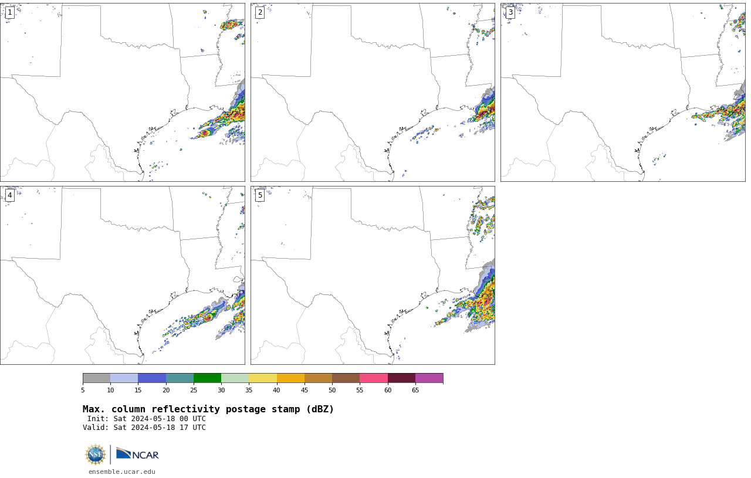The image size is (751, 478).
Task: Click the NSF logo icon
Action: point(96,455)
